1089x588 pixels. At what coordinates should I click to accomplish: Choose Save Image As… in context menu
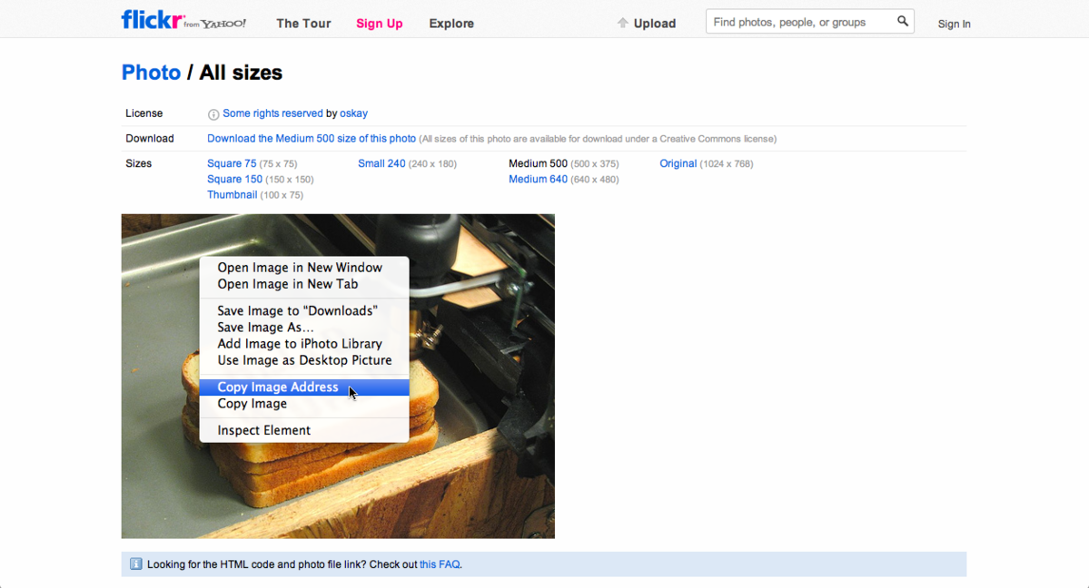pyautogui.click(x=265, y=328)
